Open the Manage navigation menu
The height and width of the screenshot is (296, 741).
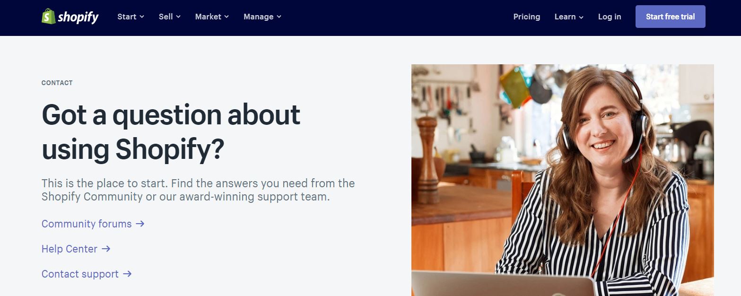coord(262,17)
